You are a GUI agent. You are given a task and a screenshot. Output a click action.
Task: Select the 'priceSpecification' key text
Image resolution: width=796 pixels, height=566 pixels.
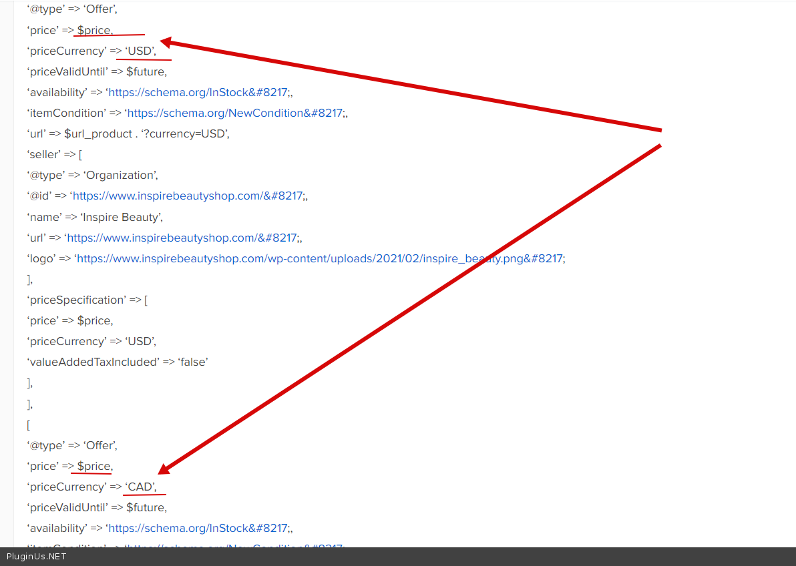(x=76, y=300)
